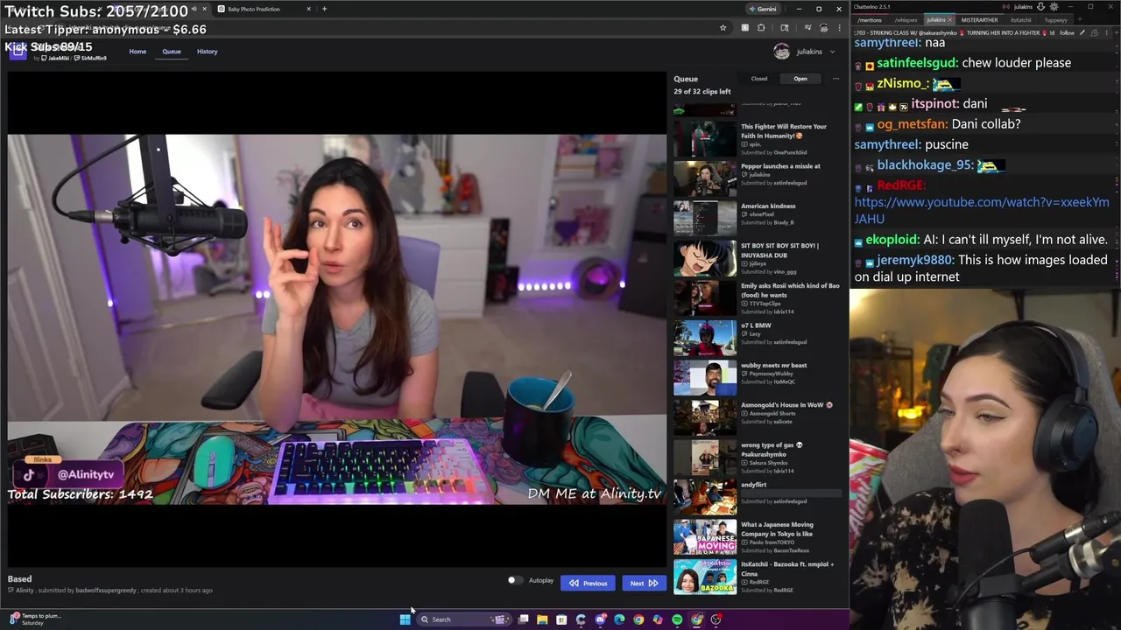The width and height of the screenshot is (1121, 630).
Task: Add a new Chatterino tab
Action: pos(1080,19)
